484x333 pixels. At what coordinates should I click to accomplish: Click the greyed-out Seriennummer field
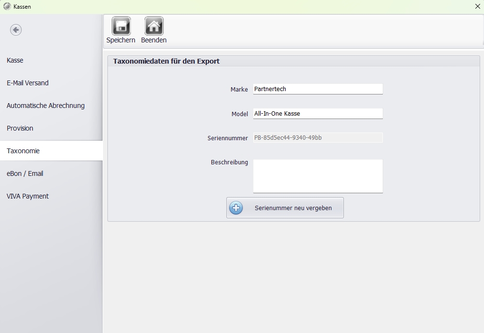pyautogui.click(x=317, y=138)
